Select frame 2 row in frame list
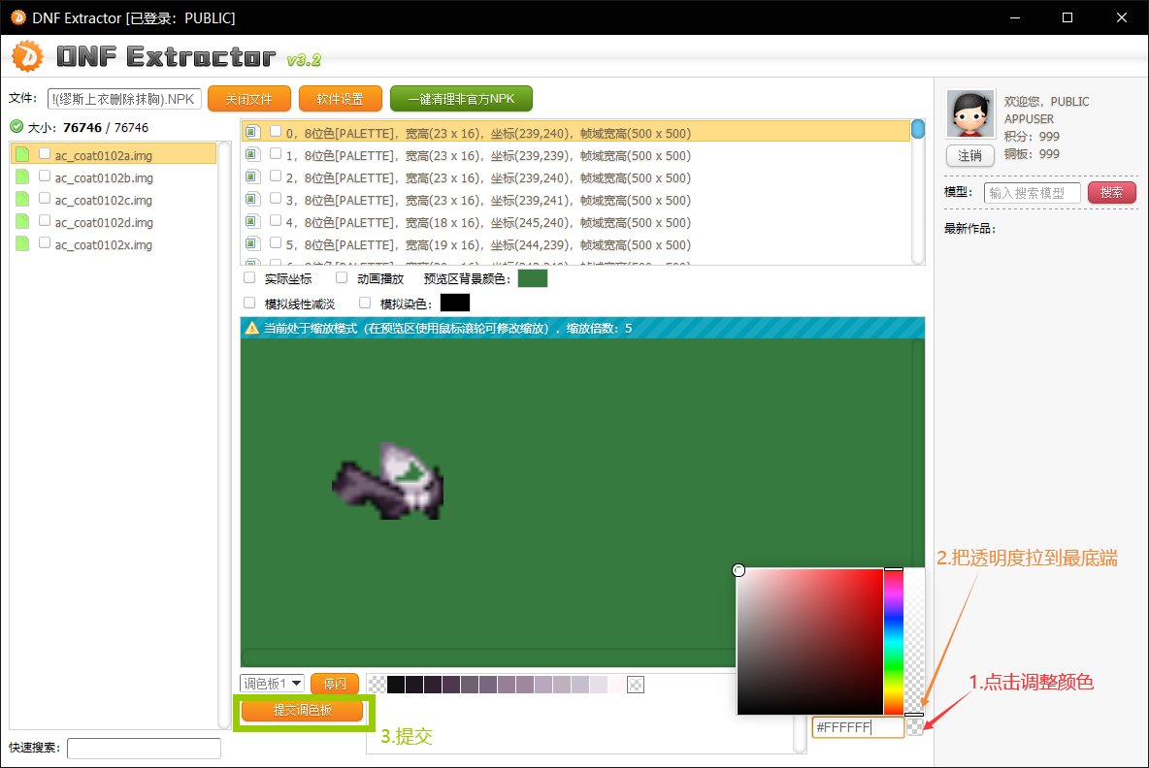This screenshot has height=768, width=1149. [576, 177]
